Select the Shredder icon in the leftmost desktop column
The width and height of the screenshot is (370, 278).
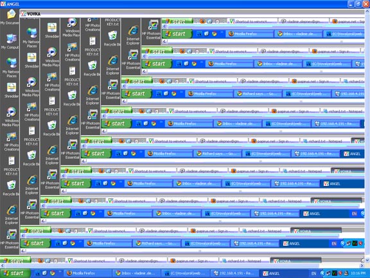pyautogui.click(x=11, y=91)
